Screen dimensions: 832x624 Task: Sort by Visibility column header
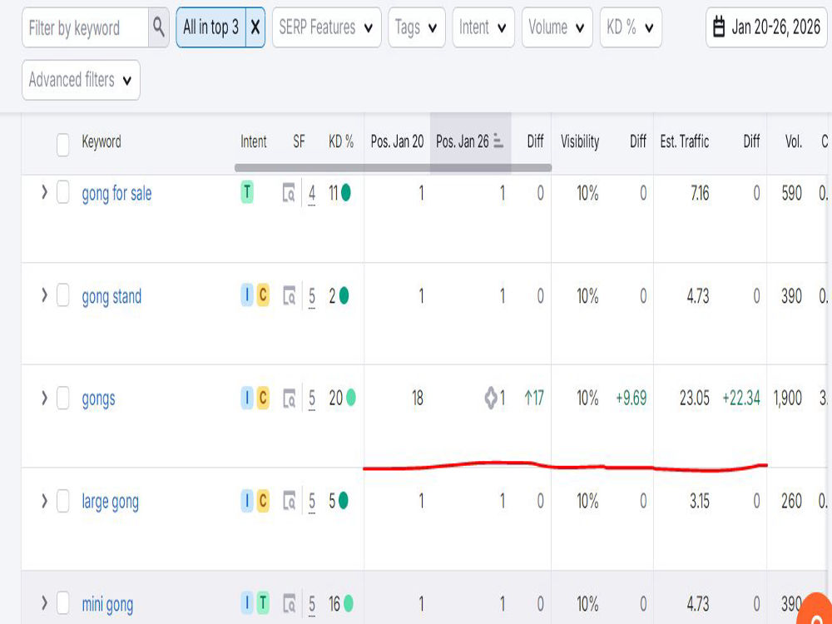(x=580, y=141)
